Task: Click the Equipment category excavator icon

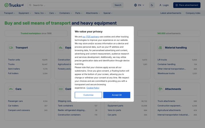Action: coord(61,48)
